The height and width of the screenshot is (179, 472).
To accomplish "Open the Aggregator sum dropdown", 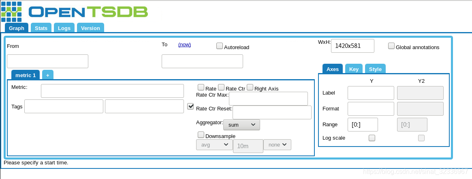I will click(x=242, y=125).
